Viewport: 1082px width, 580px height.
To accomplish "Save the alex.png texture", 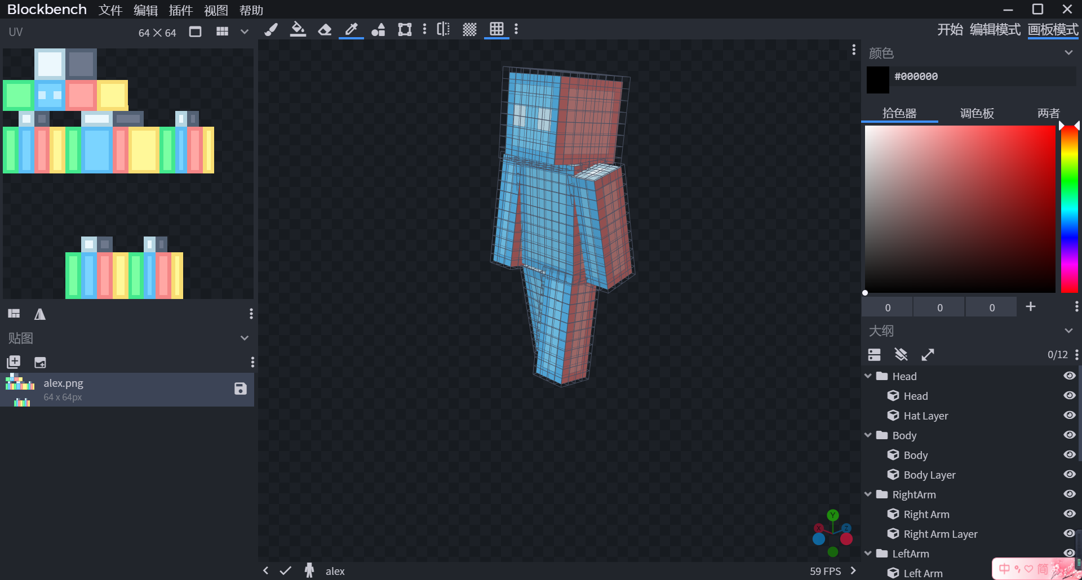I will 240,389.
